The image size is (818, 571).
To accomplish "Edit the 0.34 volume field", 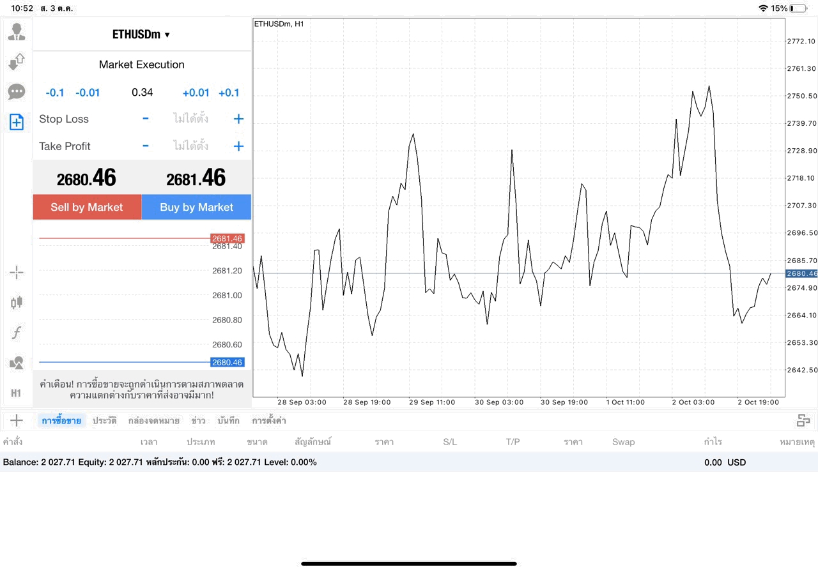I will (143, 93).
